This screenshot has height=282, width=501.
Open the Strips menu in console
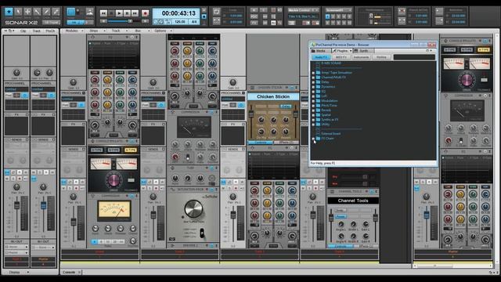(97, 31)
